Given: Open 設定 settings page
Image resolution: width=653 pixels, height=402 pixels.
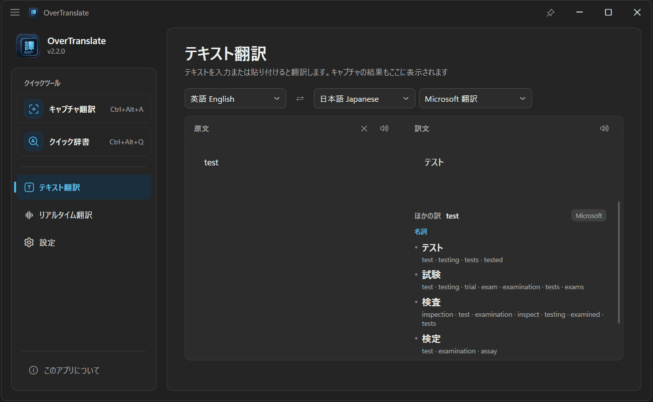Looking at the screenshot, I should click(84, 243).
